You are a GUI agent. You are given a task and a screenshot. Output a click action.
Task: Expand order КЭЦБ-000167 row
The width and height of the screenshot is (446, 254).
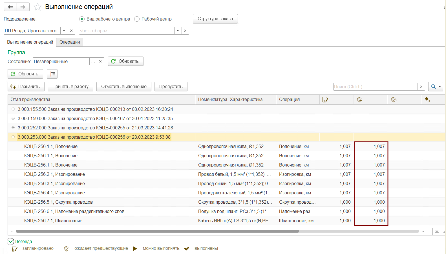click(x=13, y=118)
